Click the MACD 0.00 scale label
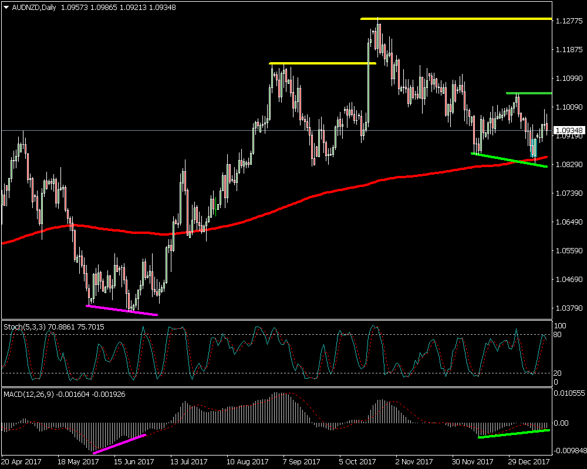Viewport: 587px width, 469px height. click(x=562, y=423)
